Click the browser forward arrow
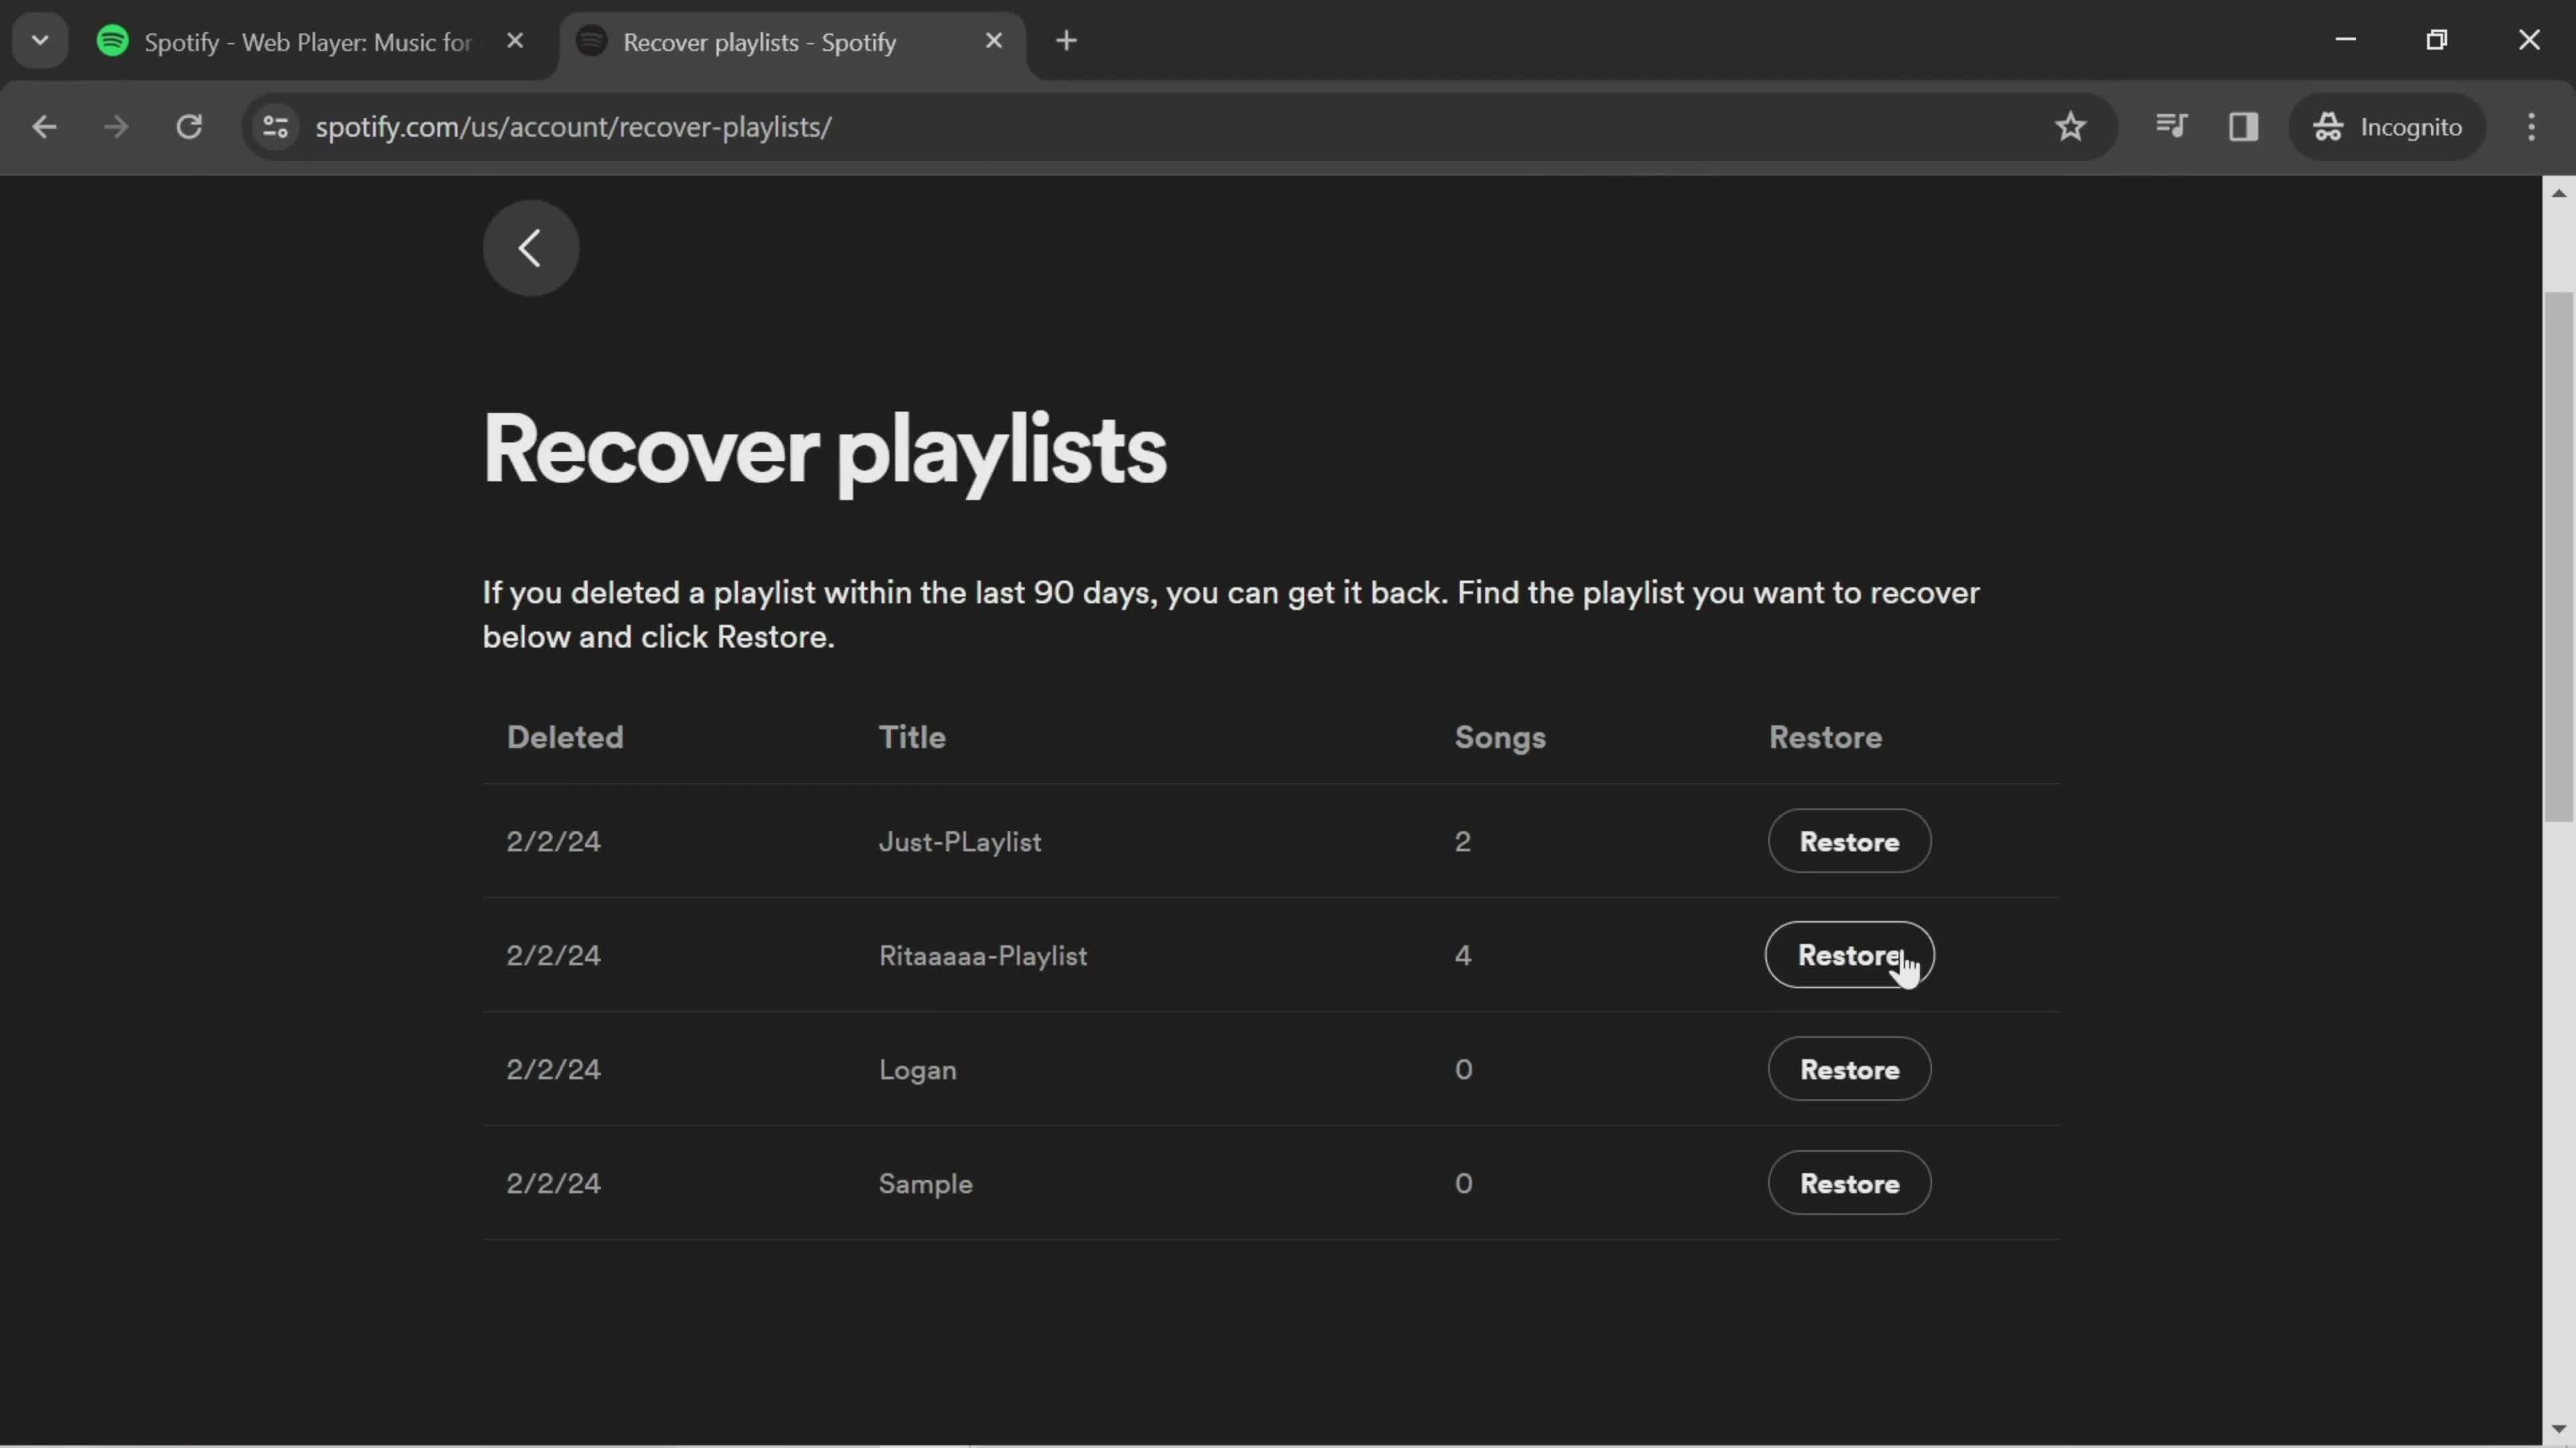This screenshot has width=2576, height=1448. (116, 127)
